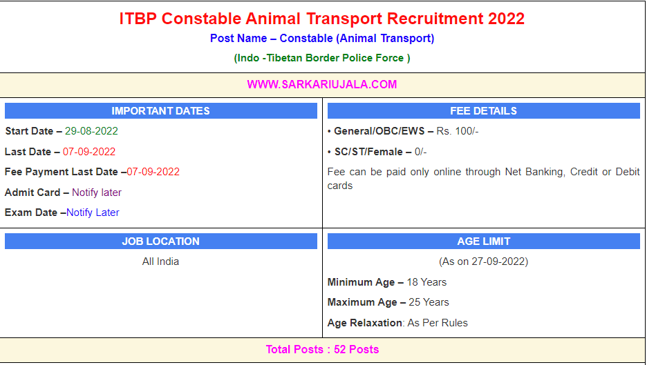Click the Total Posts : 52 Posts banner
Image resolution: width=647 pixels, height=365 pixels.
322,350
